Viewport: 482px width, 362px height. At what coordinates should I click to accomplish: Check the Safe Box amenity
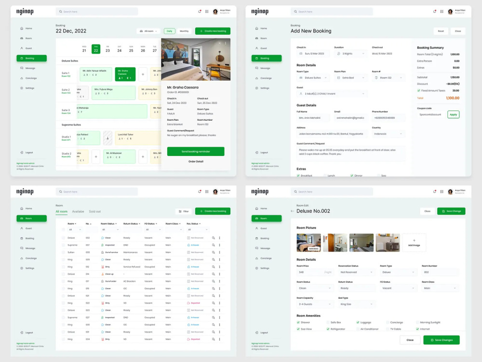pos(328,322)
